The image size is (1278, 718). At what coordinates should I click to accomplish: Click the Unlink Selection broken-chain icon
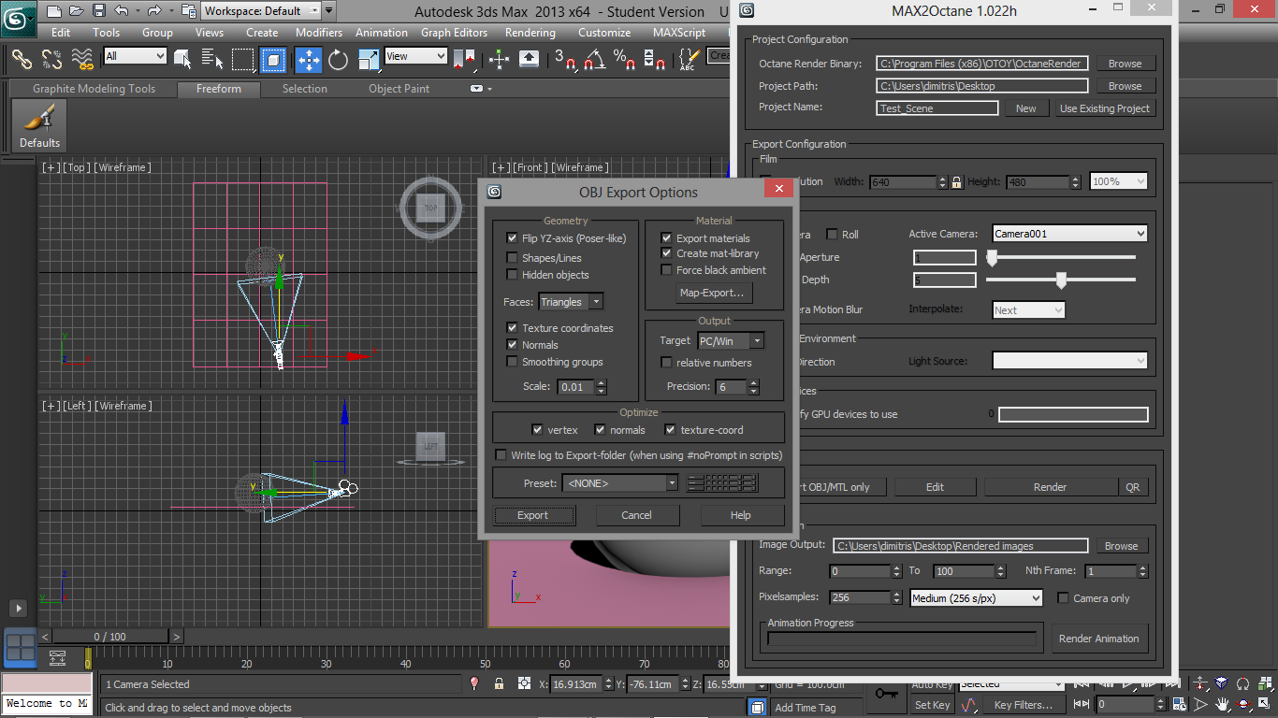(52, 59)
